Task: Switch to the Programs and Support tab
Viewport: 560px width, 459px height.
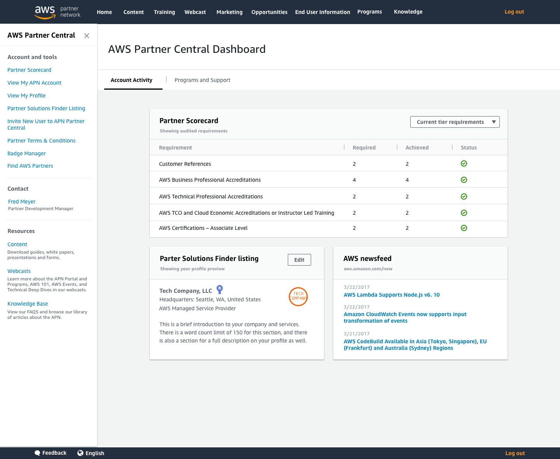Action: [x=202, y=80]
